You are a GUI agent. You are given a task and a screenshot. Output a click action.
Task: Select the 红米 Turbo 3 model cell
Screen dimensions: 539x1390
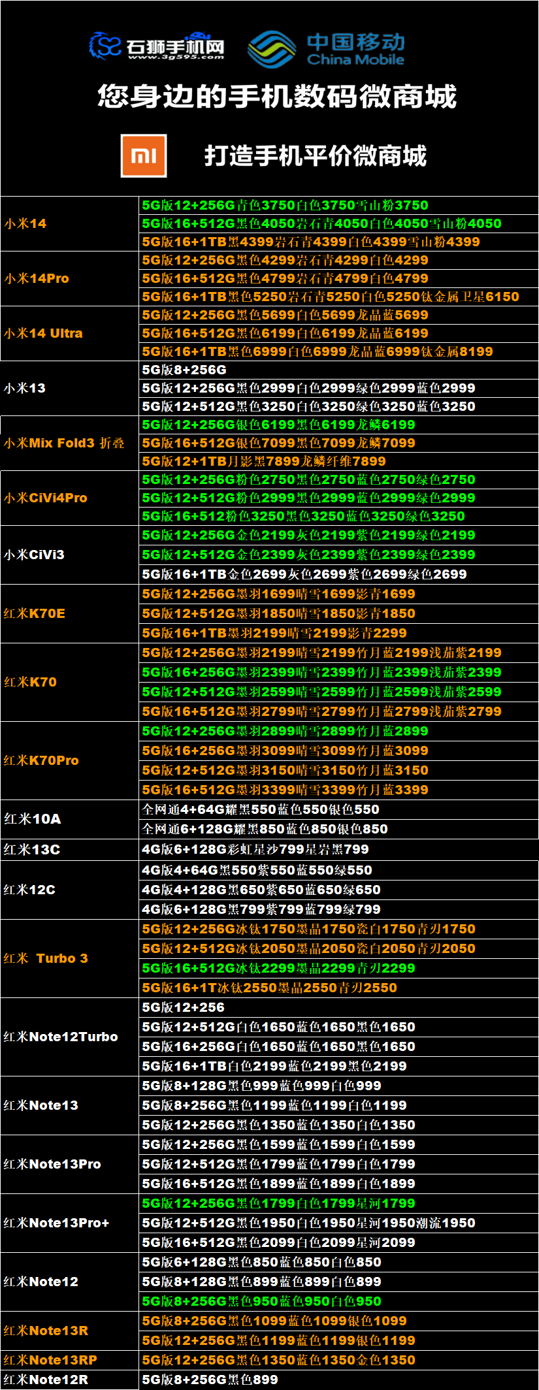46,958
